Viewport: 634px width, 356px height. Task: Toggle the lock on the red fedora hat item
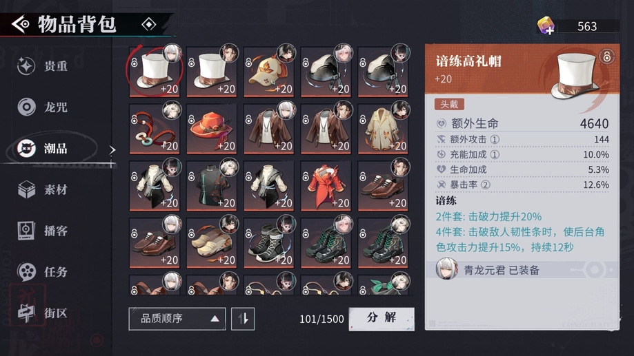coord(192,120)
